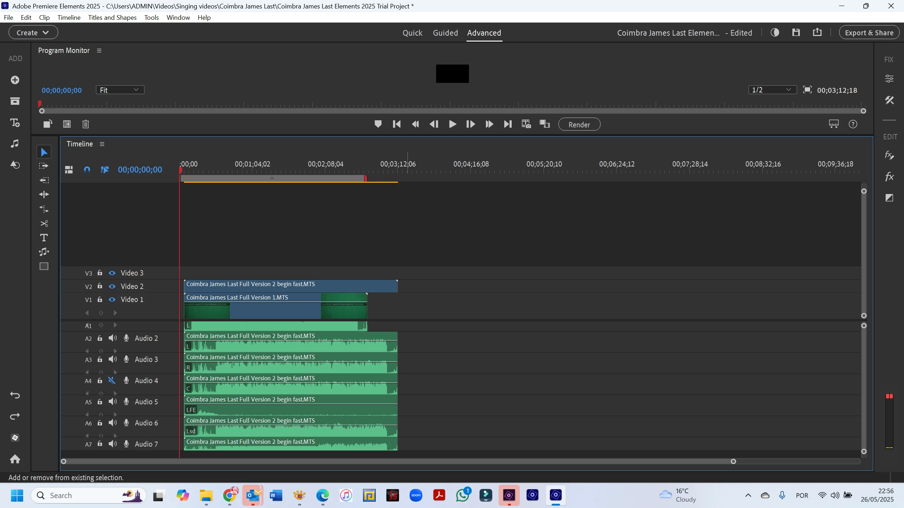Open the Music note panel in sidebar
This screenshot has width=904, height=508.
coord(15,144)
